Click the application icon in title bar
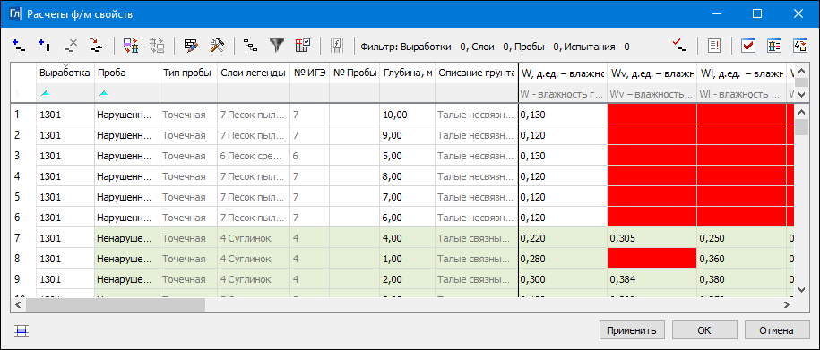Screen dimensions: 820x350 tap(16, 13)
